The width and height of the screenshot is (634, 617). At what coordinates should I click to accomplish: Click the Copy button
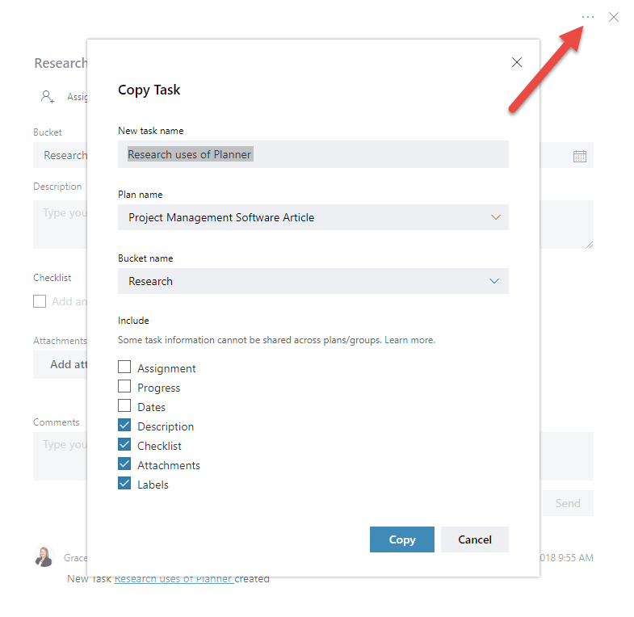coord(401,539)
